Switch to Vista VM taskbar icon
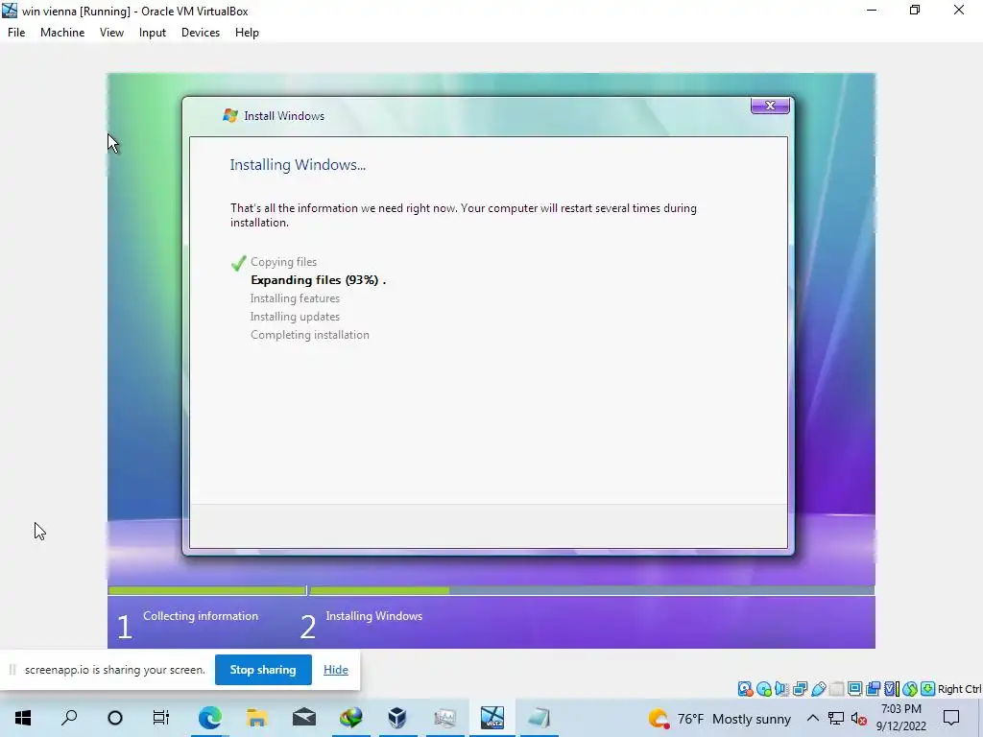 [x=492, y=718]
